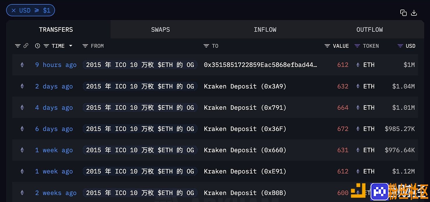Toggle the TOKEN column filter icon
The image size is (430, 202).
pyautogui.click(x=357, y=46)
